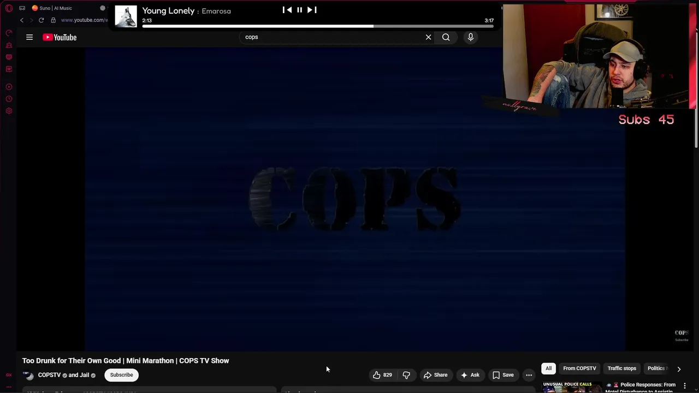This screenshot has width=699, height=393.
Task: Click the COPS video player area
Action: coord(355,199)
